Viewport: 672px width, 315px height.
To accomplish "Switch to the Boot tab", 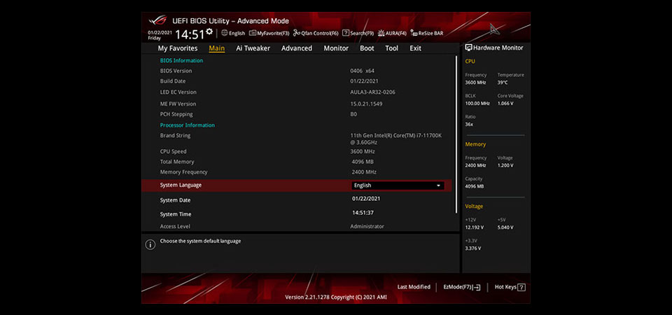I will 367,48.
